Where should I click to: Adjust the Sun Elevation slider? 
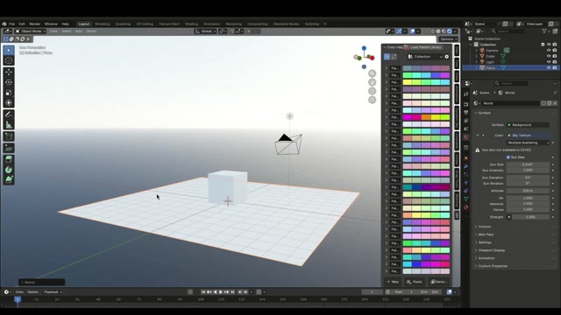coord(528,178)
